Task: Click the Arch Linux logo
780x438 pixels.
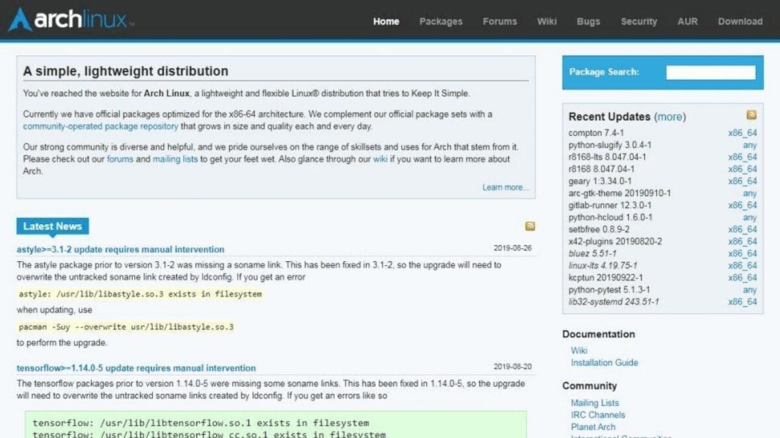Action: point(71,19)
